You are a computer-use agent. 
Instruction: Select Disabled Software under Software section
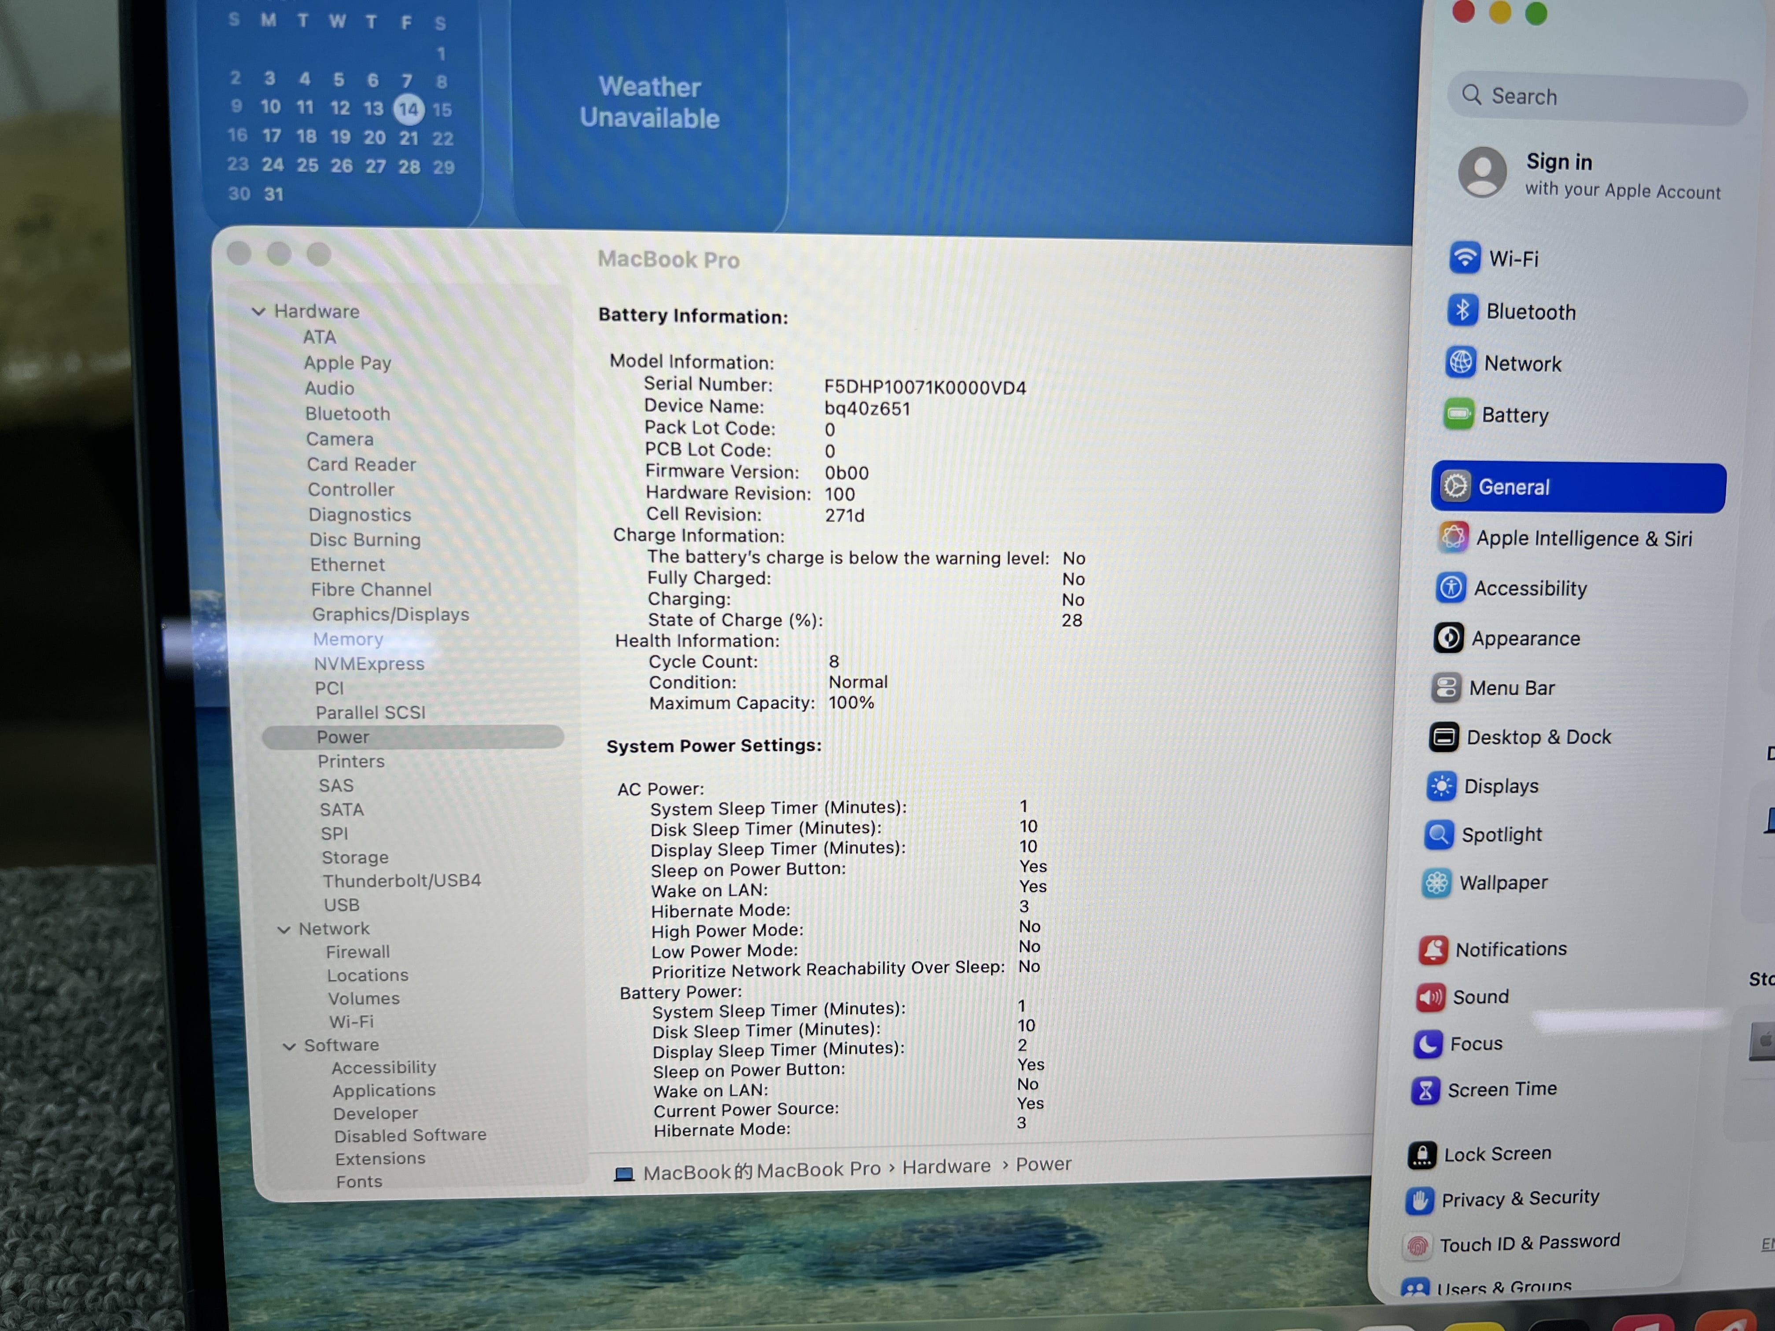[x=410, y=1135]
